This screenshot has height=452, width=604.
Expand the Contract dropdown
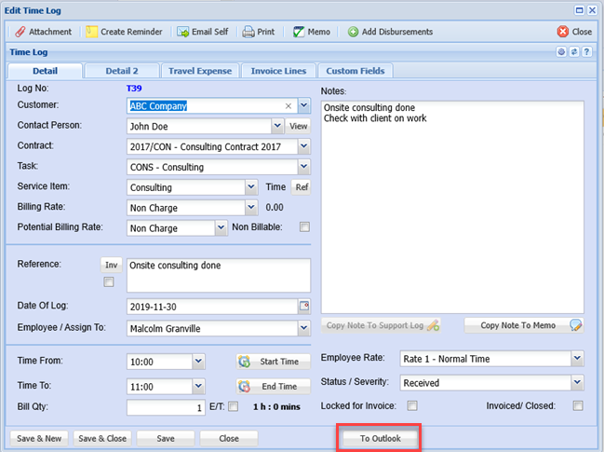[303, 146]
